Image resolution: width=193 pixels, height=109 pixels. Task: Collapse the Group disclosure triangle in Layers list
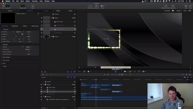coord(52,18)
